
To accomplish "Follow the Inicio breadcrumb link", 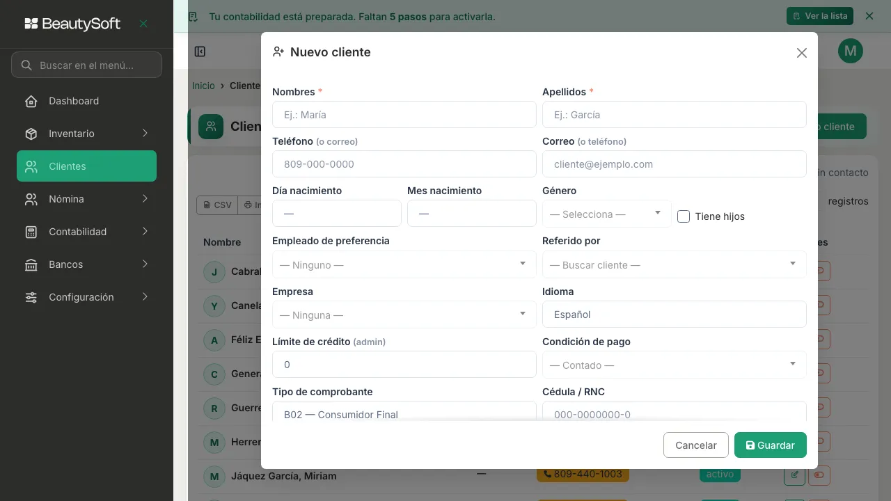I will 203,86.
